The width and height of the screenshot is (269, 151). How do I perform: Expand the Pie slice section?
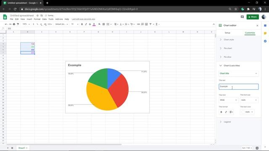(239, 57)
